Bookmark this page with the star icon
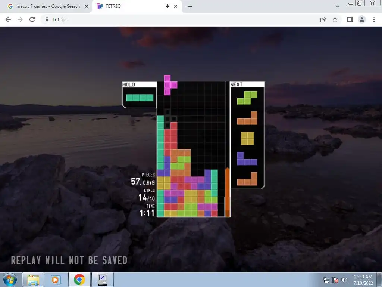 tap(335, 19)
